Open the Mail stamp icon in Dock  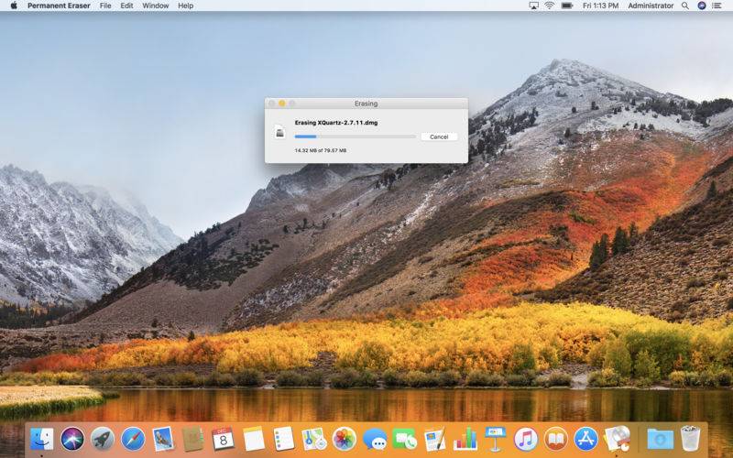pos(163,440)
